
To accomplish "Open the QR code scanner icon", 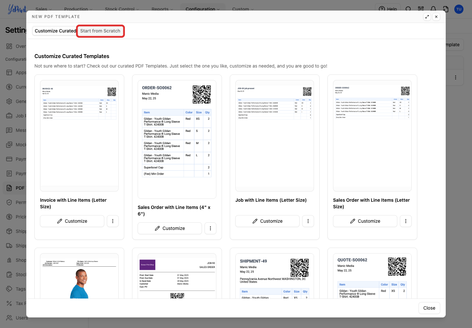I will 421,9.
